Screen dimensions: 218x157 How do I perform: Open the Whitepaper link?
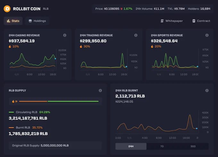pyautogui.click(x=172, y=21)
